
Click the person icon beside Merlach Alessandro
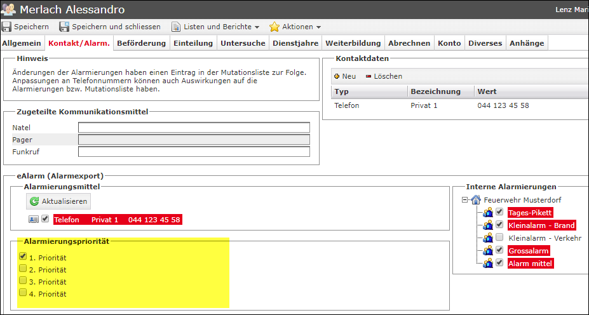(8, 9)
